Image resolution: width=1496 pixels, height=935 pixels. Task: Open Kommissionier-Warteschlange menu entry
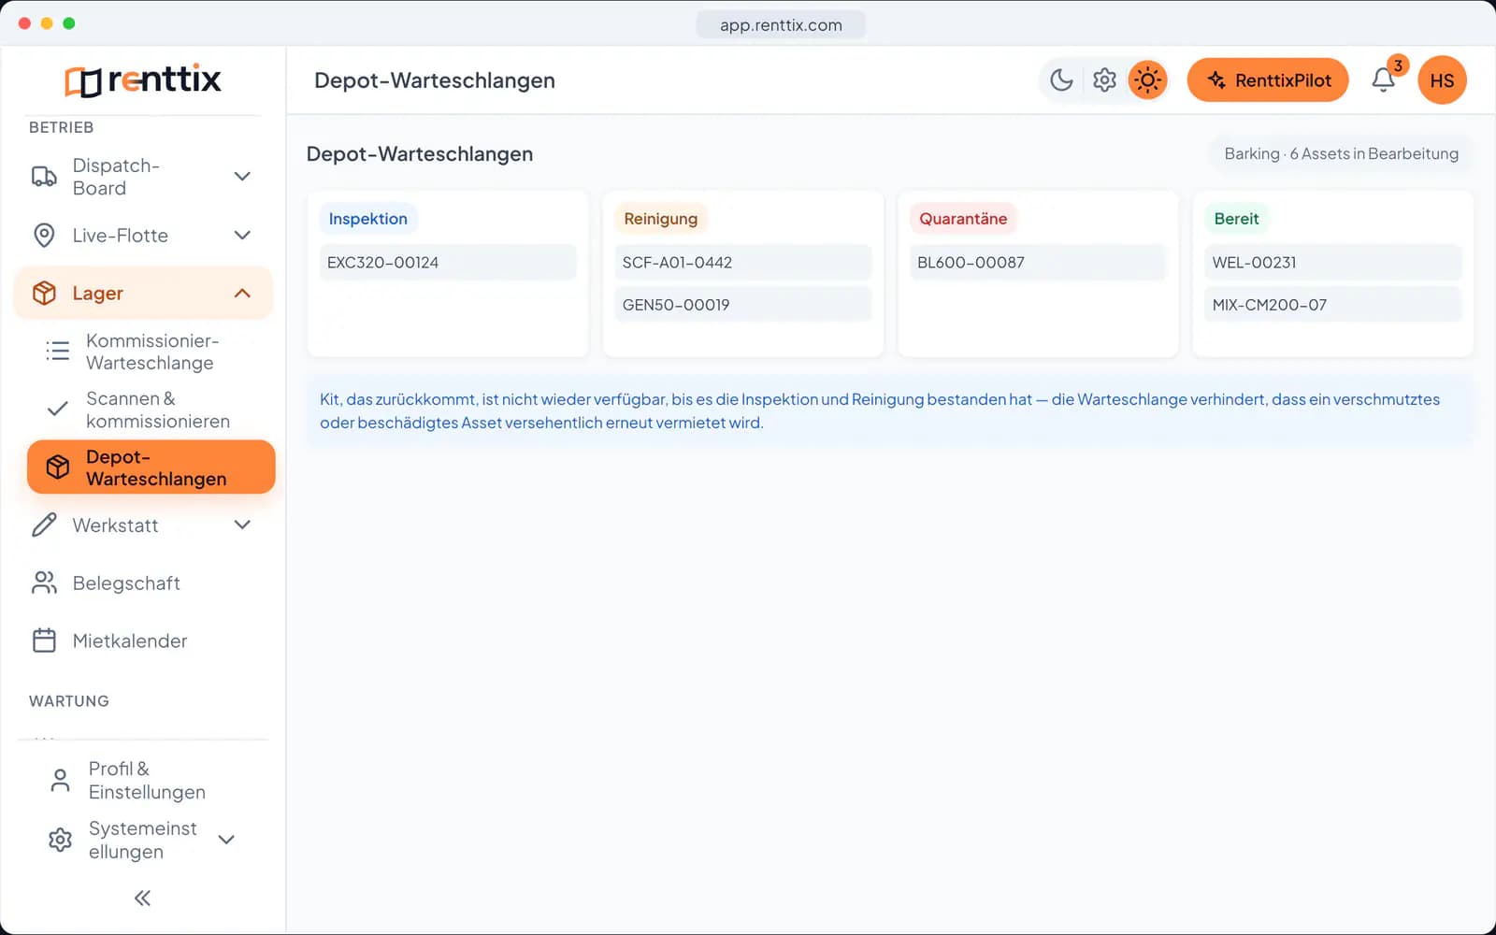pyautogui.click(x=151, y=352)
